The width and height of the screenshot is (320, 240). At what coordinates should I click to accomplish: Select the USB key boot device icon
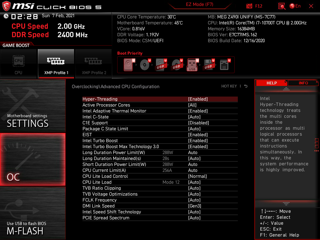(192, 65)
